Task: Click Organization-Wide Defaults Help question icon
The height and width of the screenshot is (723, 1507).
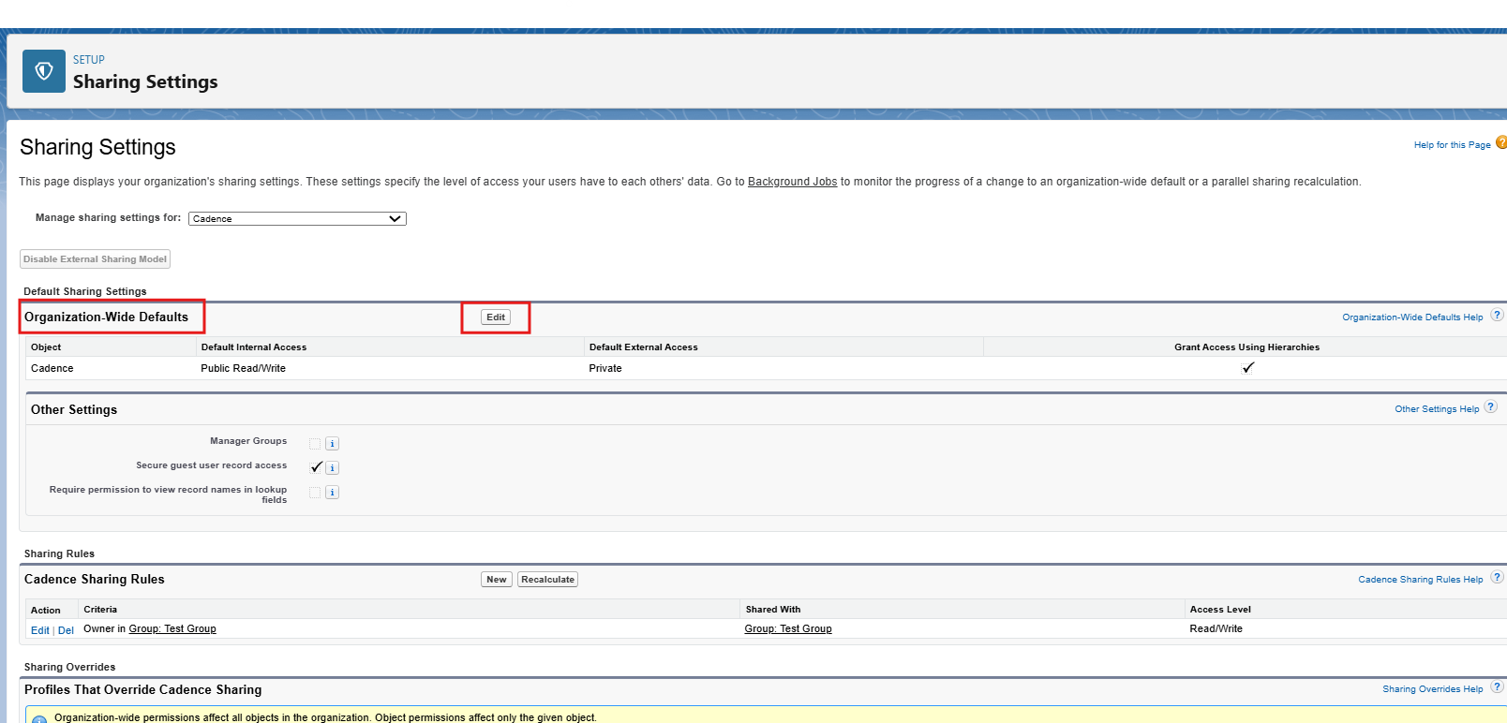Action: click(x=1497, y=316)
